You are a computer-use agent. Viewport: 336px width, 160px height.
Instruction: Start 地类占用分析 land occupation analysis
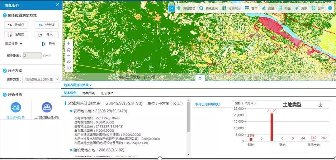click(x=16, y=110)
